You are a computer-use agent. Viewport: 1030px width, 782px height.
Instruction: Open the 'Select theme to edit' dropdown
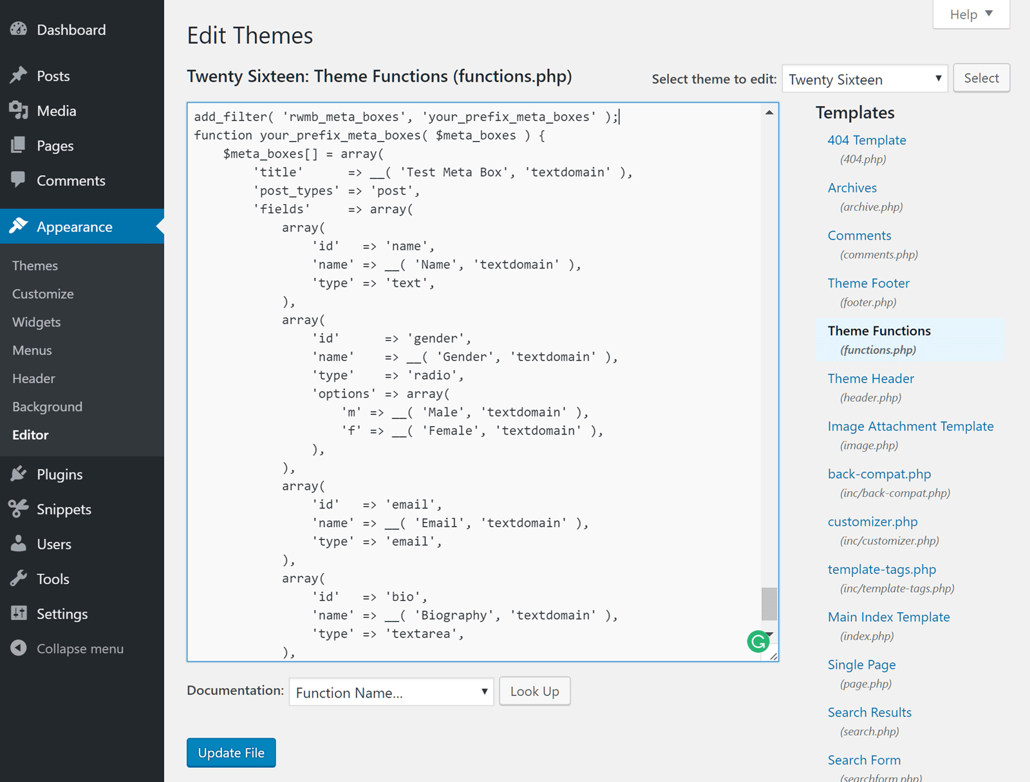864,79
